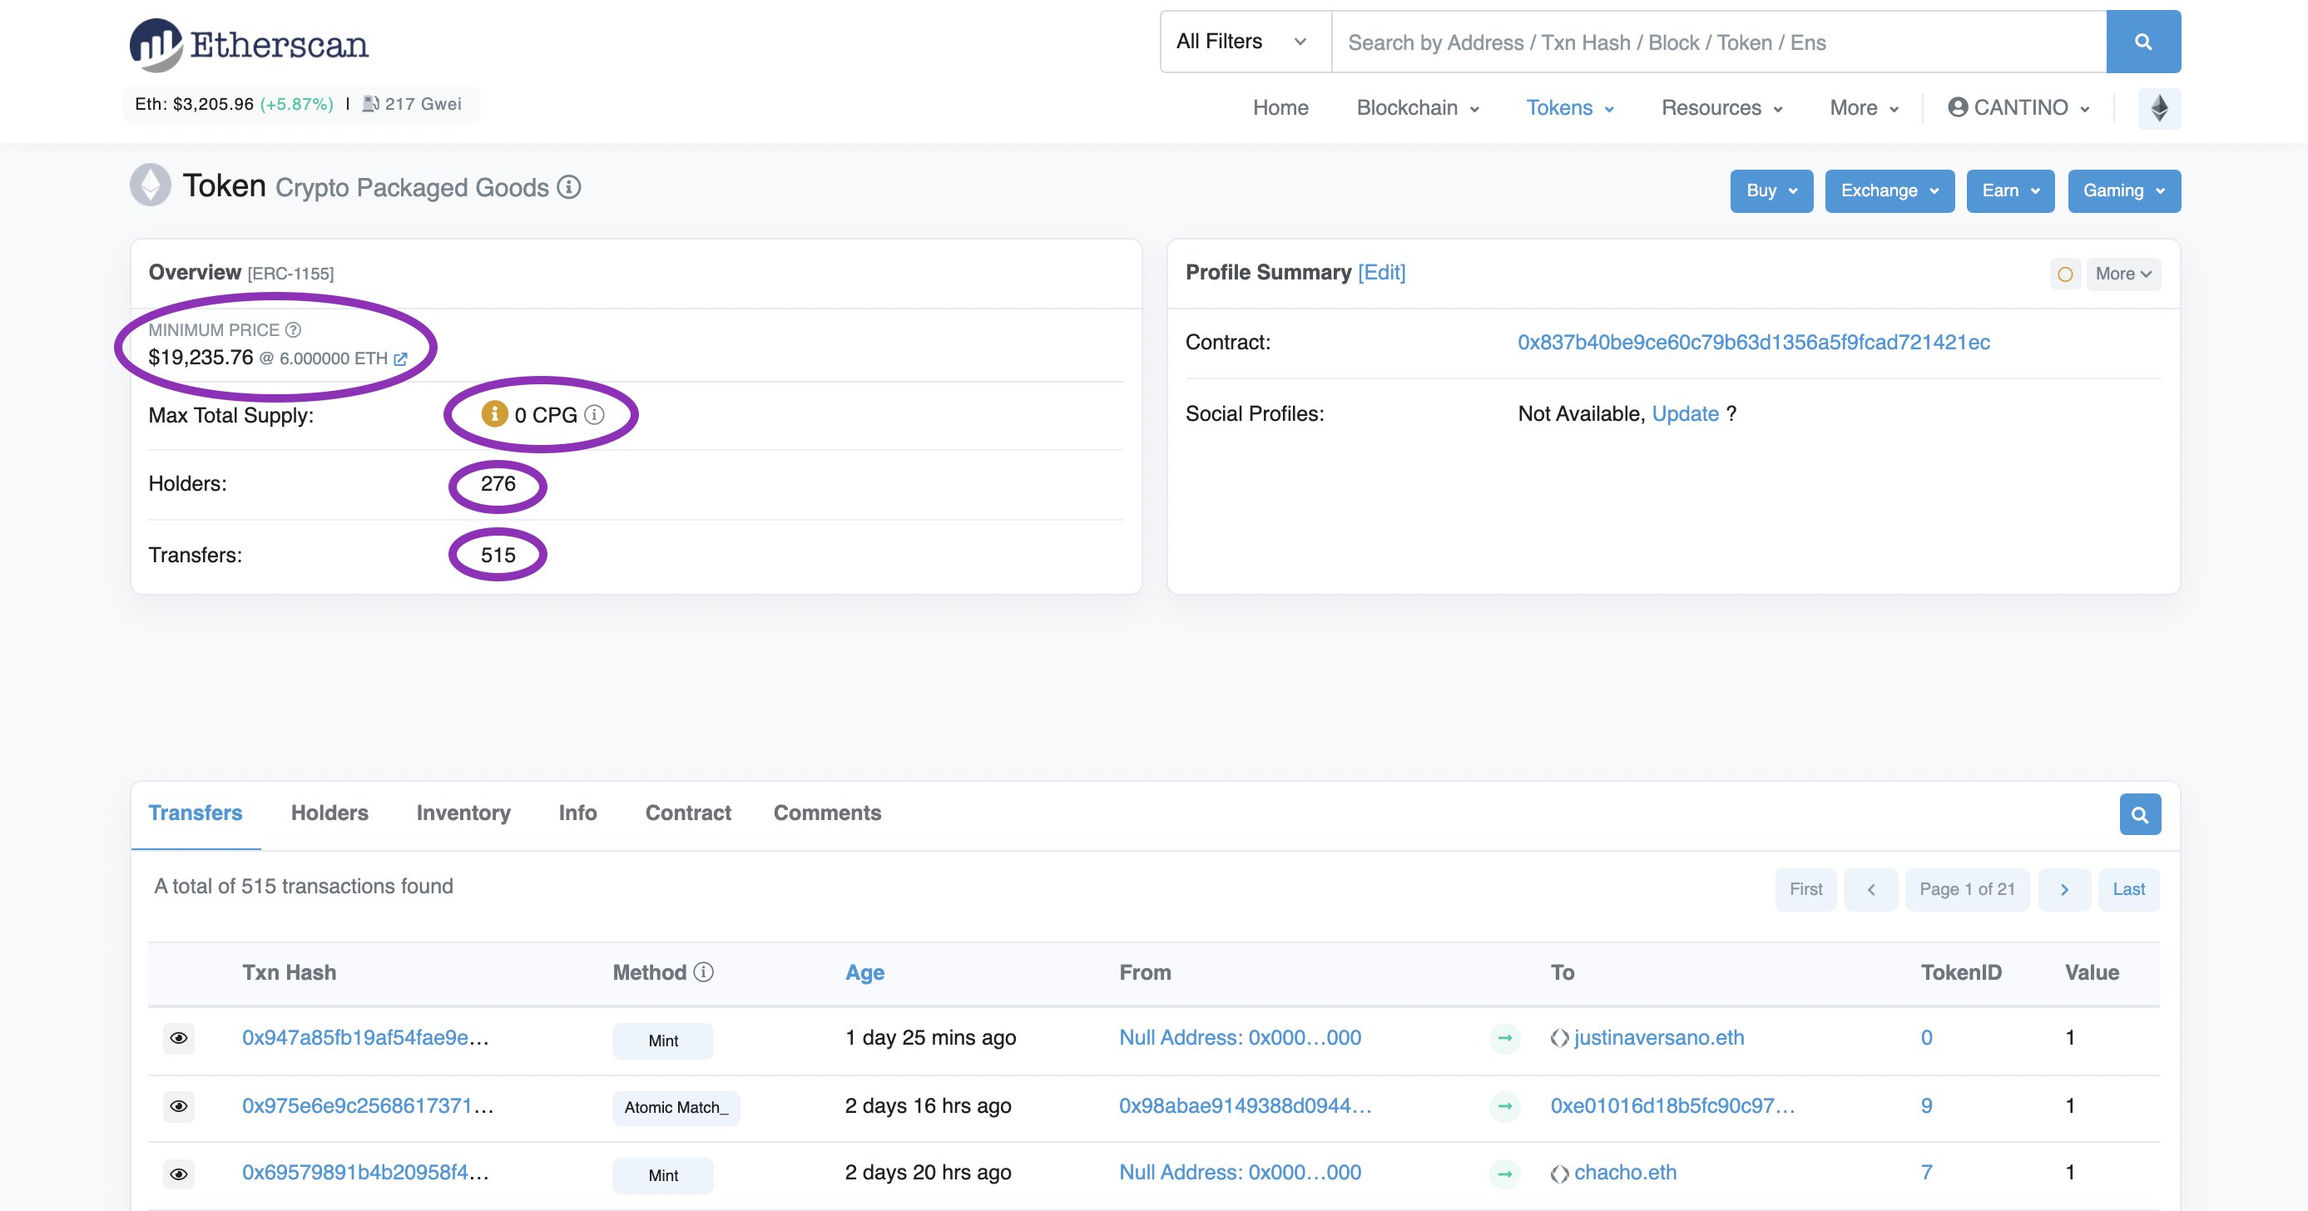Toggle eye preview for 0x947a85fb transaction
This screenshot has width=2308, height=1211.
(178, 1037)
